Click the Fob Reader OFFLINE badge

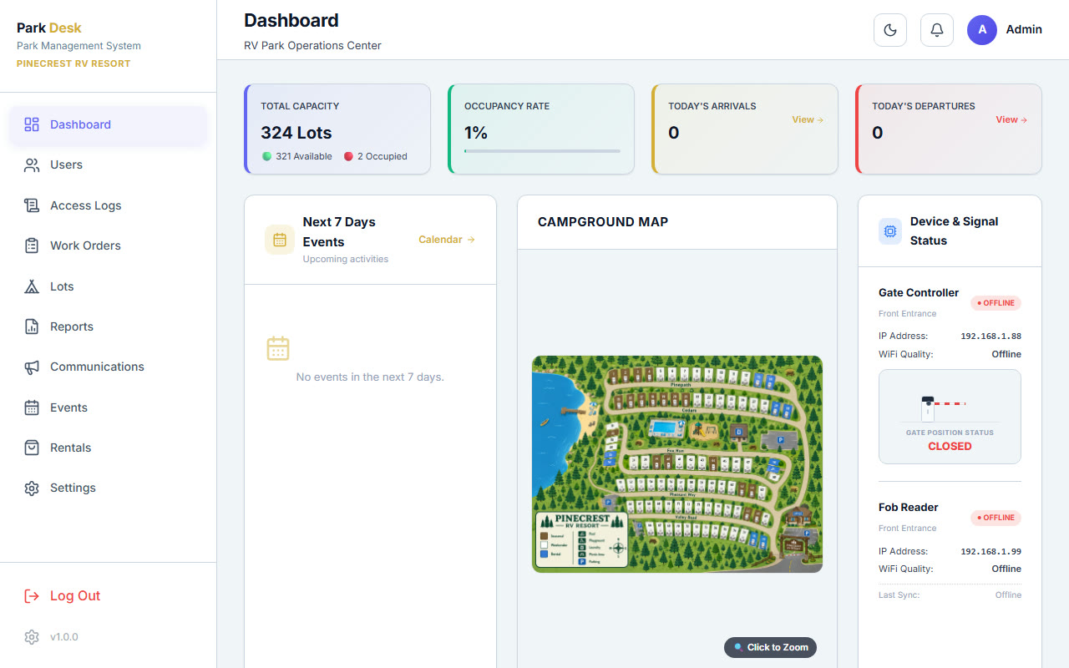996,518
